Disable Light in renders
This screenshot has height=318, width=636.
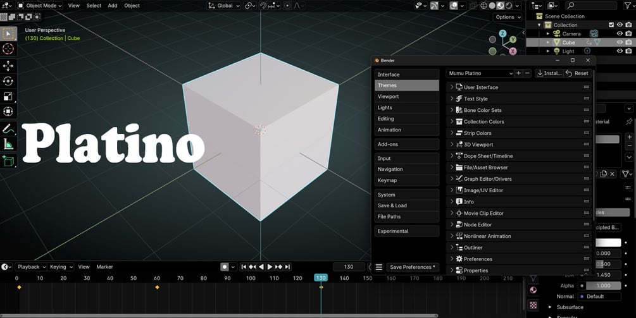pos(628,51)
